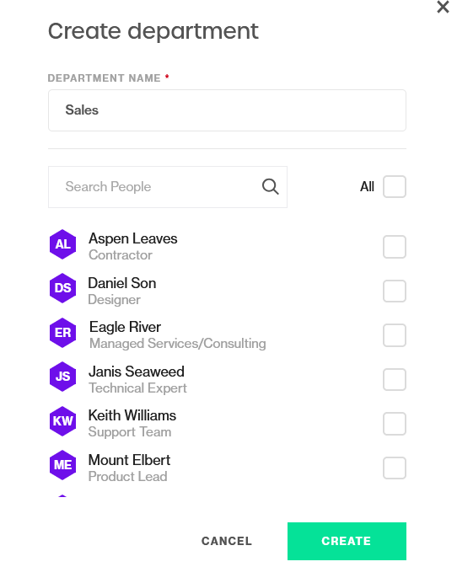Check the box next to Mount Elbert
The height and width of the screenshot is (583, 457).
(x=395, y=468)
